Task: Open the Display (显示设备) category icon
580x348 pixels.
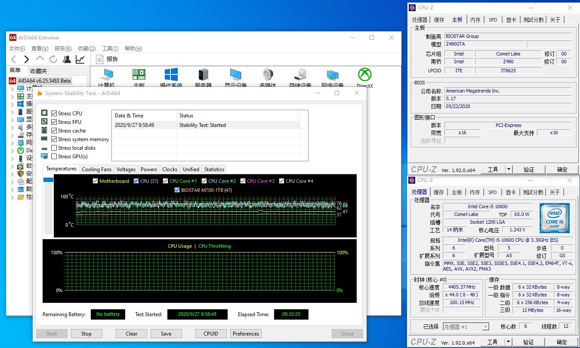Action: pos(235,75)
